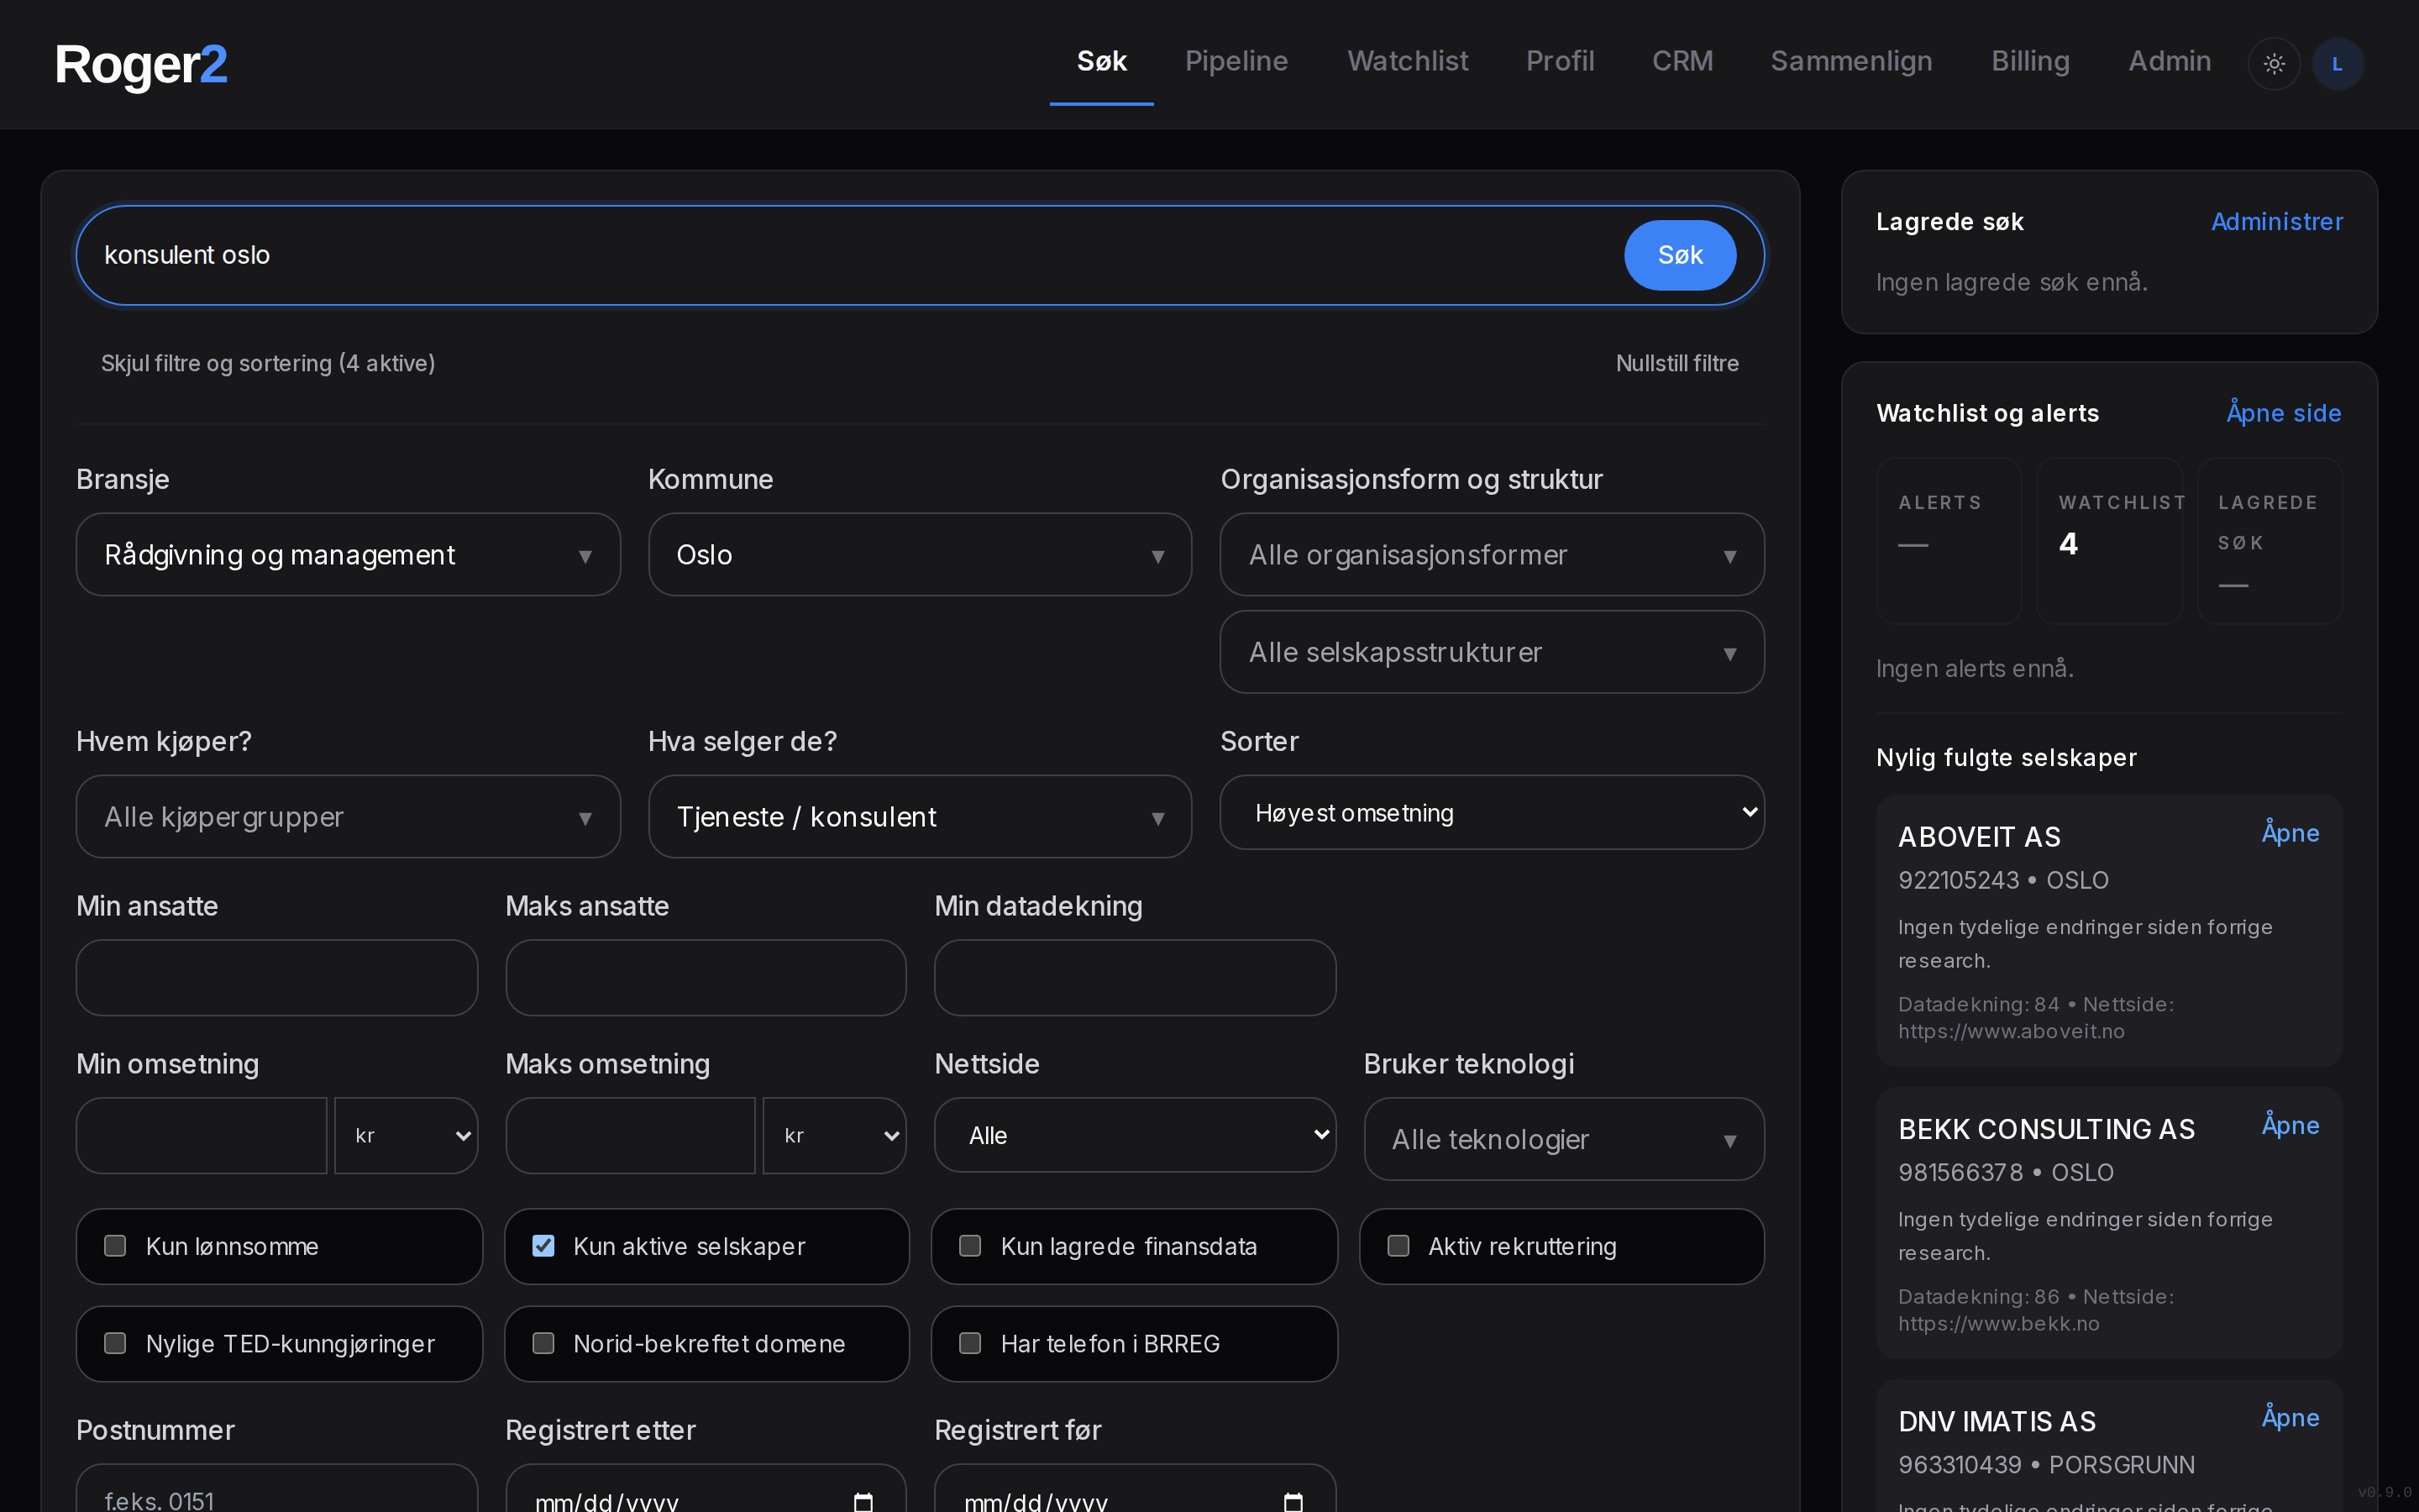Switch to the Pipeline tab

1236,61
